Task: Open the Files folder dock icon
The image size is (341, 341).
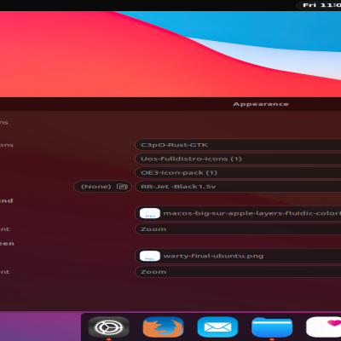Action: tap(272, 327)
